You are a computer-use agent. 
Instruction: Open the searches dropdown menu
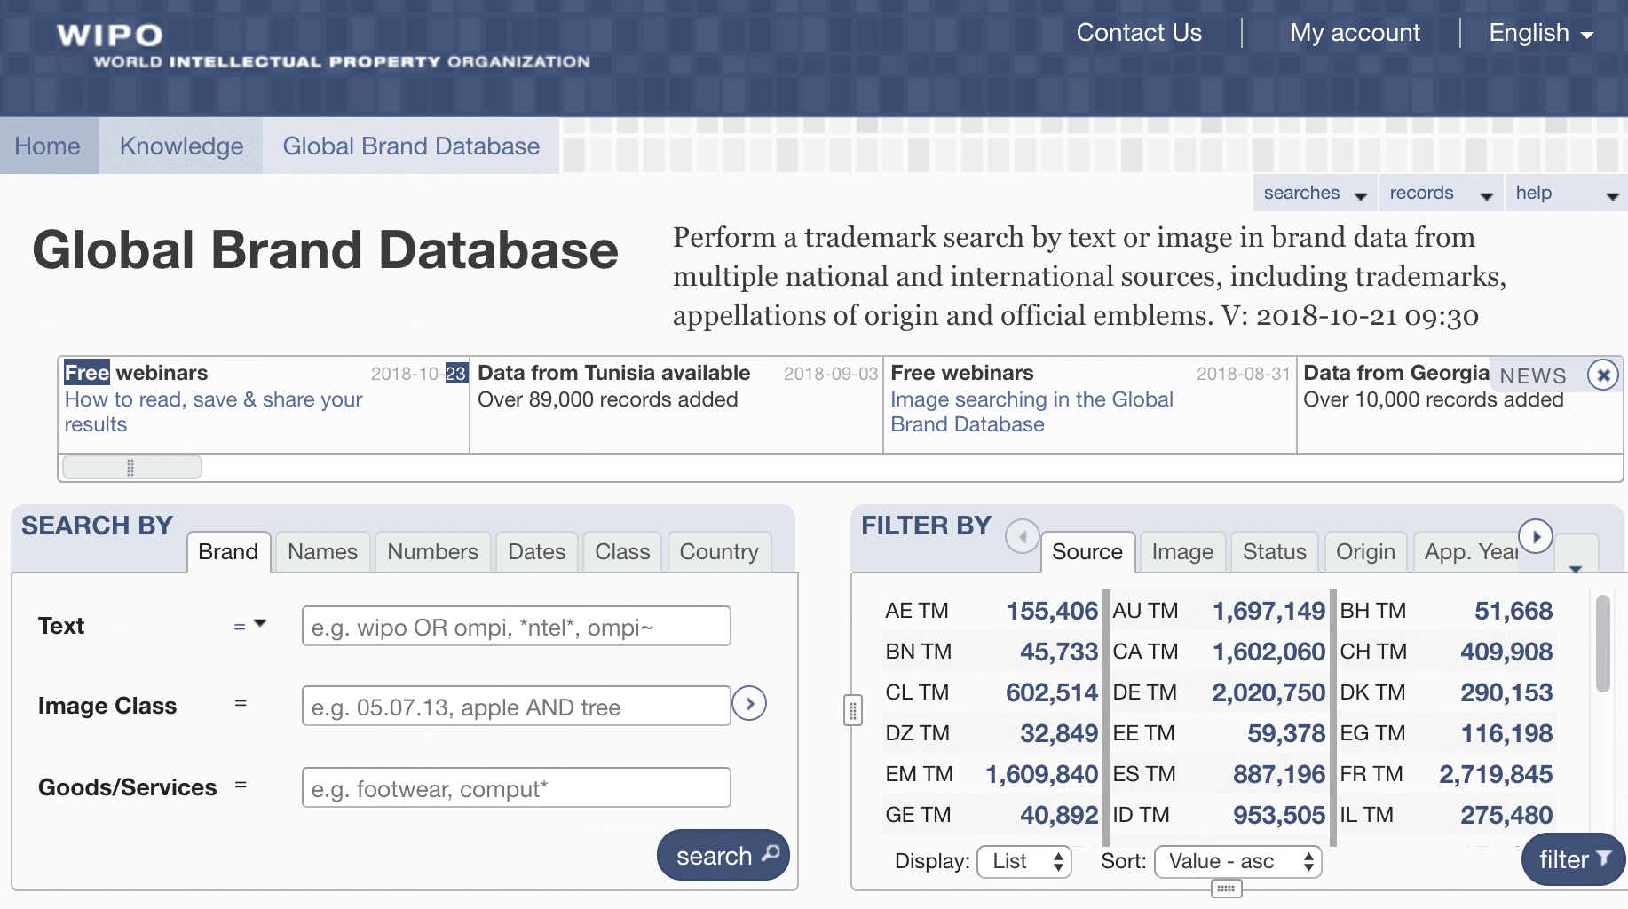(x=1314, y=194)
